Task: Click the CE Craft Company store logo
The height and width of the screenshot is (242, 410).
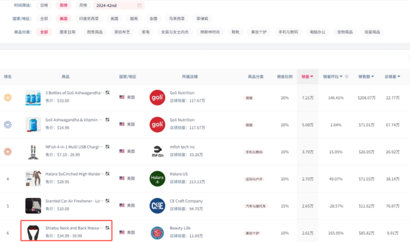Action: (x=157, y=206)
